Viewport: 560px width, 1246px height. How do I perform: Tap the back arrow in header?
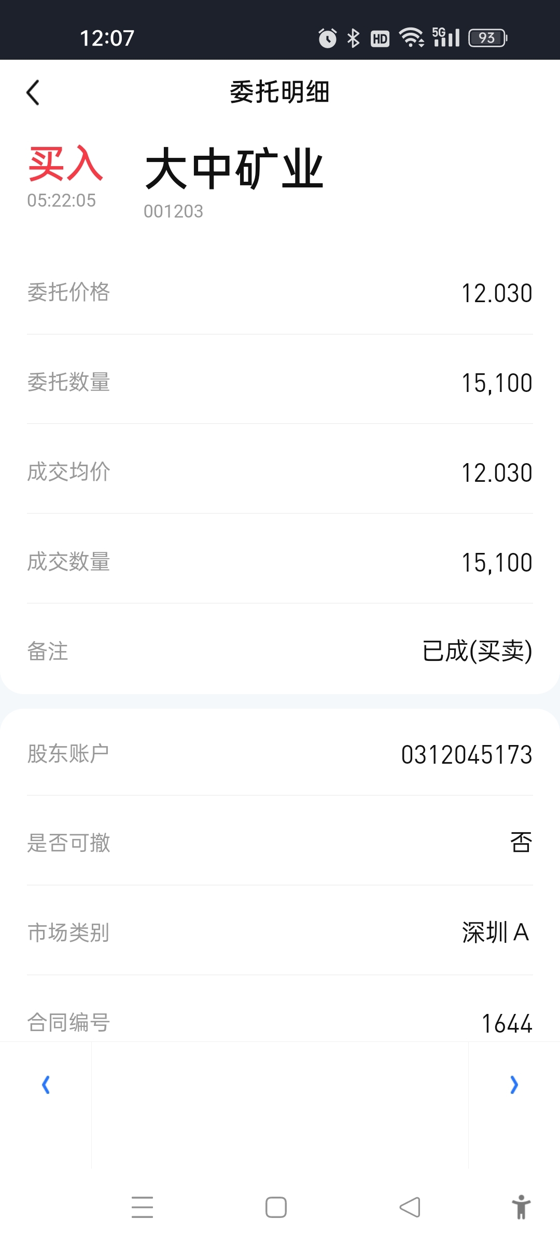pos(33,93)
